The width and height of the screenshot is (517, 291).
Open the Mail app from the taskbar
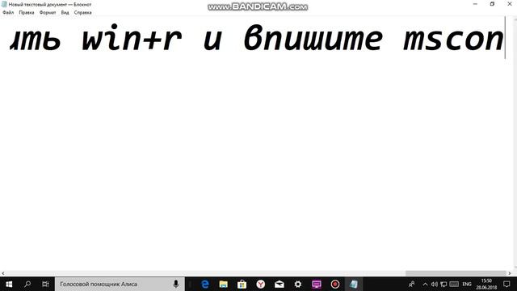280,284
